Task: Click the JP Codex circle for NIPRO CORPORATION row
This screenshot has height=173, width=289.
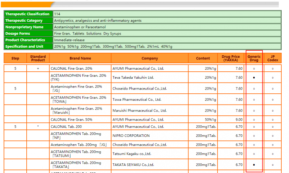Action: click(x=273, y=136)
